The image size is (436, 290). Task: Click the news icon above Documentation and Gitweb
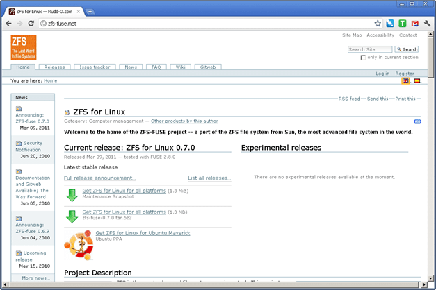[x=19, y=171]
